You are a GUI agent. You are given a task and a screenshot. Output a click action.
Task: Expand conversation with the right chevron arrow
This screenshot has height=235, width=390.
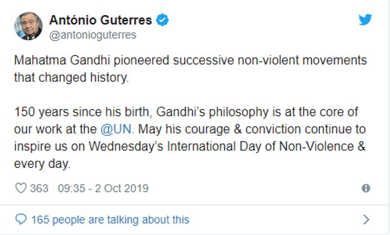tap(367, 220)
